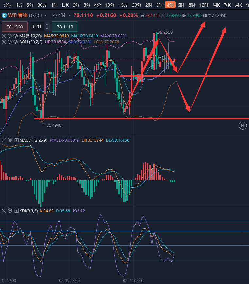
Task: Open settings for the MACD(12,26,9) indicator
Action: (10, 140)
